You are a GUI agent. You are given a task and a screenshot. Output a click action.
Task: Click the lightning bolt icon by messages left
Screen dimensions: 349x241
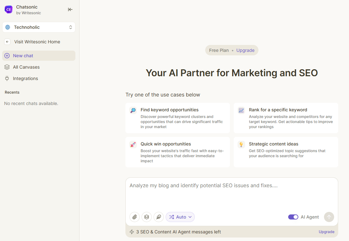[132, 232]
